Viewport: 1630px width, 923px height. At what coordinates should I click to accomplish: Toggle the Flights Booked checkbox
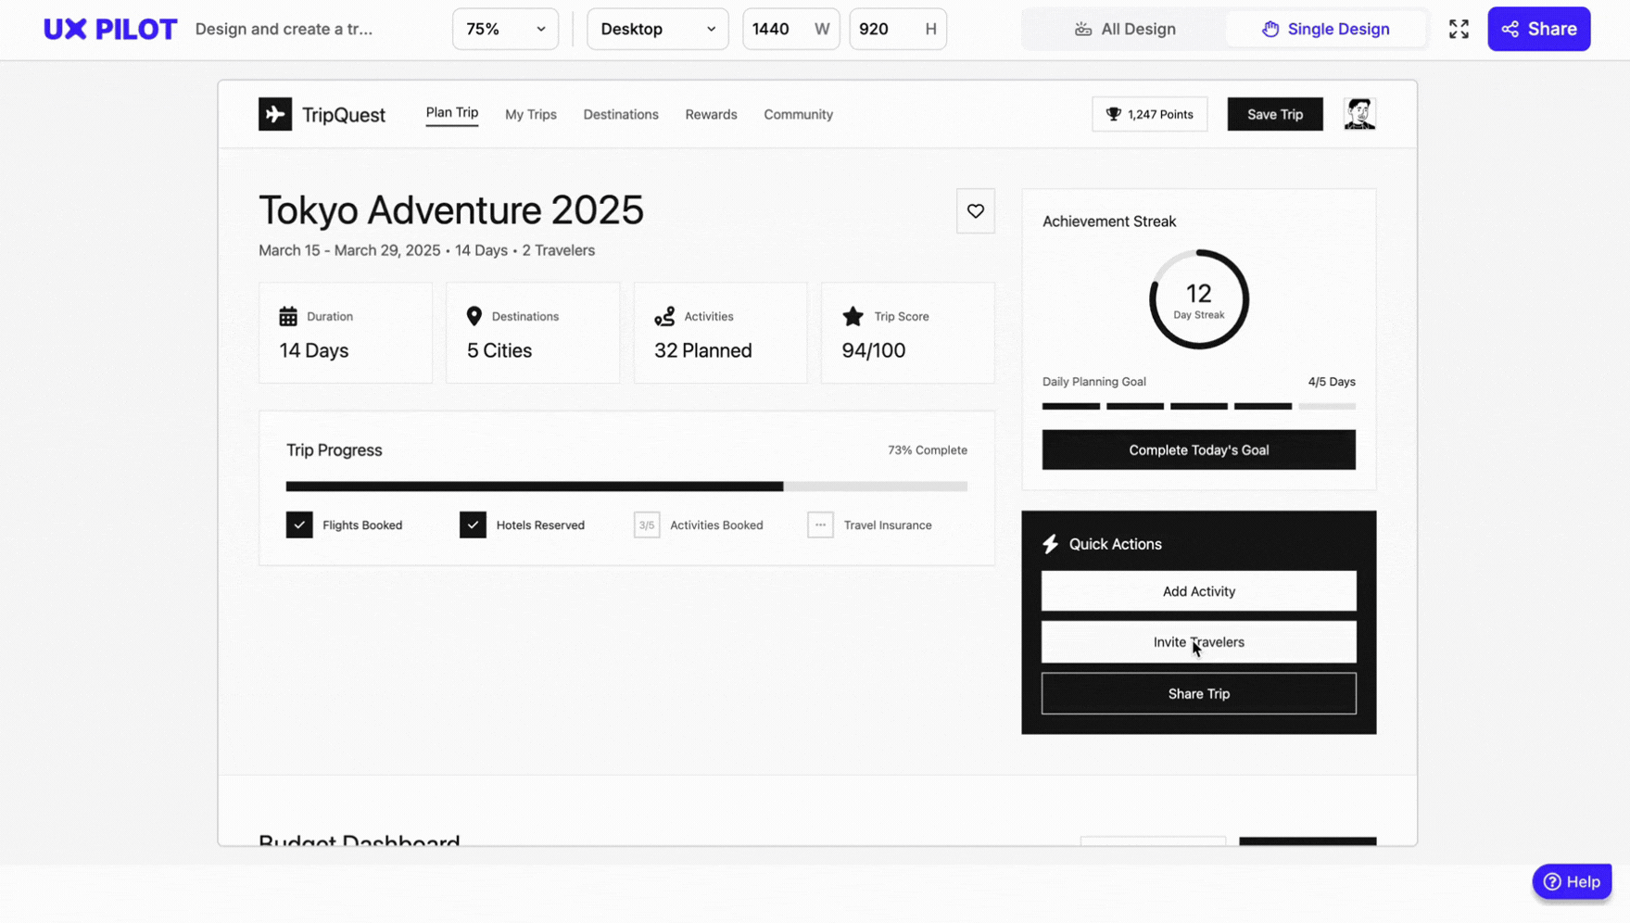click(x=299, y=525)
